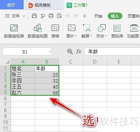Click the 表格 table icon

[x=55, y=31]
